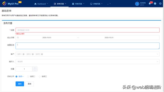164x92 pixels.
Task: Increase 权重 with the up arrow
Action: click(x=35, y=68)
